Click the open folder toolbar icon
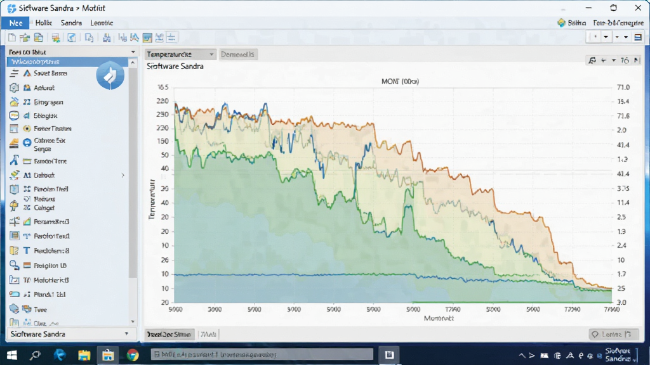 tap(25, 38)
